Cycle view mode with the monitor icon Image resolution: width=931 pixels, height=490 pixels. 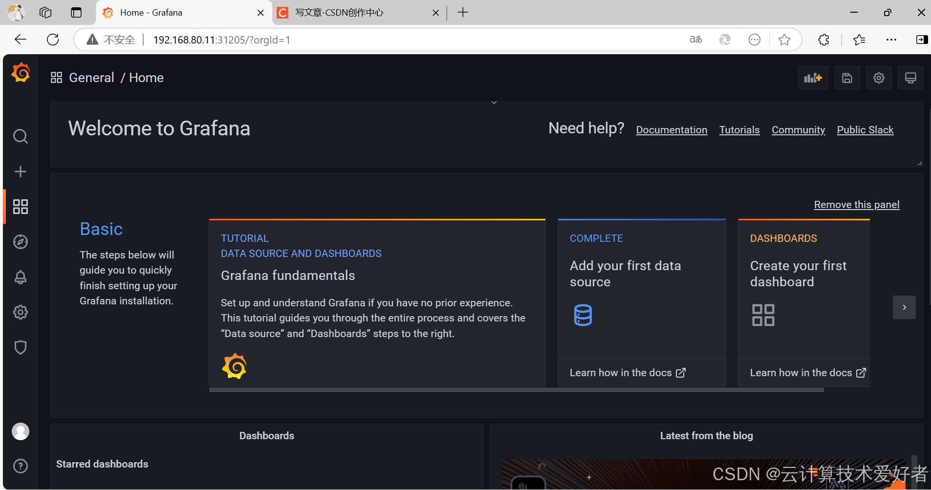(x=910, y=78)
